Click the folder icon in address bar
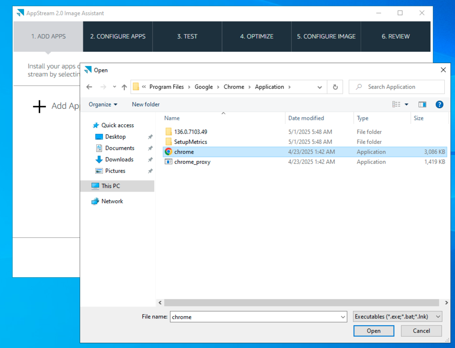 click(x=136, y=87)
